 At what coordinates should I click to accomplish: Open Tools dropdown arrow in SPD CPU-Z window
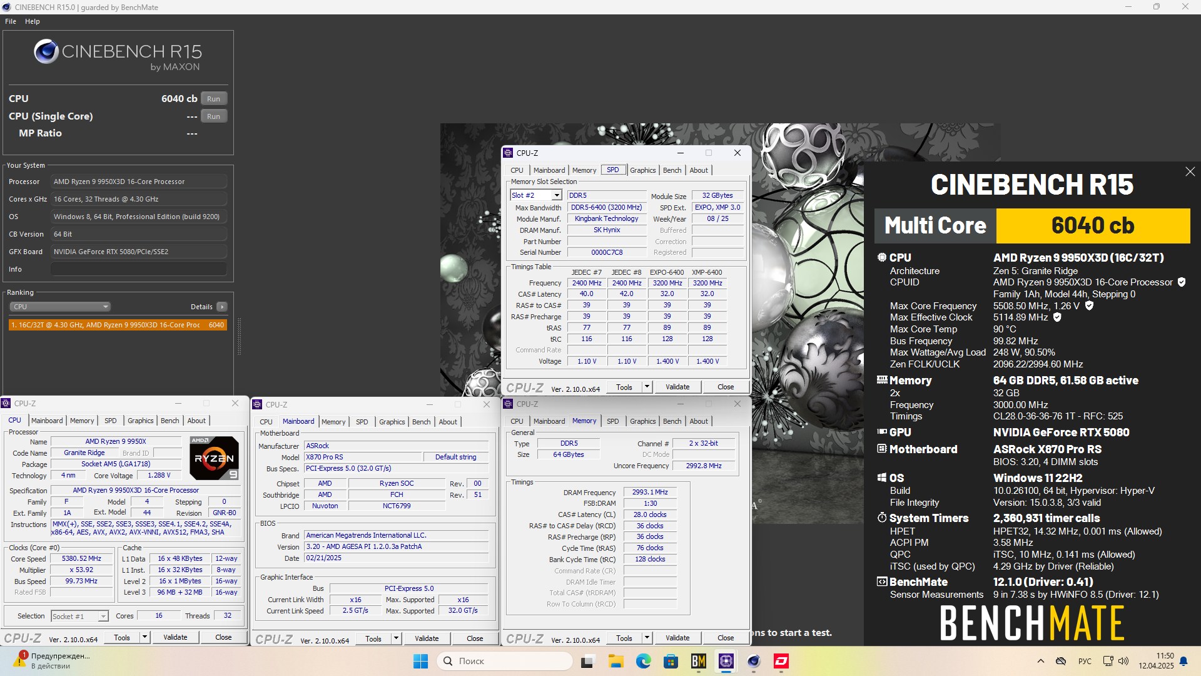(647, 387)
